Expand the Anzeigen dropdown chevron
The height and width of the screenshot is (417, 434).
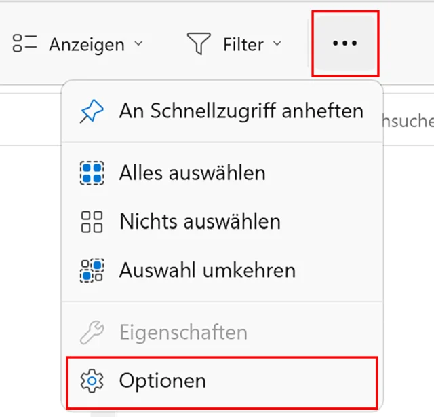coord(138,44)
